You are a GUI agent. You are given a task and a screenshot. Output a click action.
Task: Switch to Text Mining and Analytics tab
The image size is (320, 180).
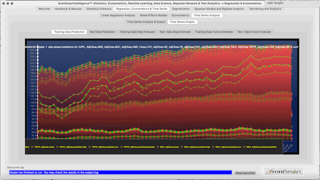(x=265, y=9)
